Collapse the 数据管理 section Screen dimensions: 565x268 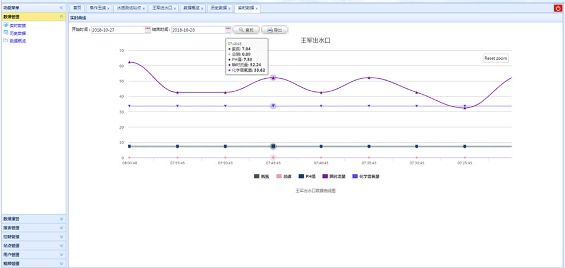pyautogui.click(x=61, y=17)
